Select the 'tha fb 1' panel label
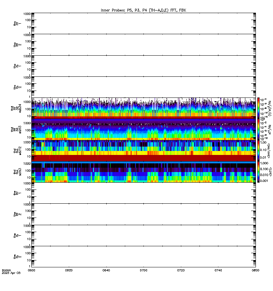The image size is (273, 291). (17, 66)
